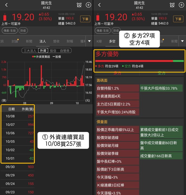The width and height of the screenshot is (186, 195).
Task: Tap 千張大戶增加0.24%持股 item
Action: pos(118,112)
